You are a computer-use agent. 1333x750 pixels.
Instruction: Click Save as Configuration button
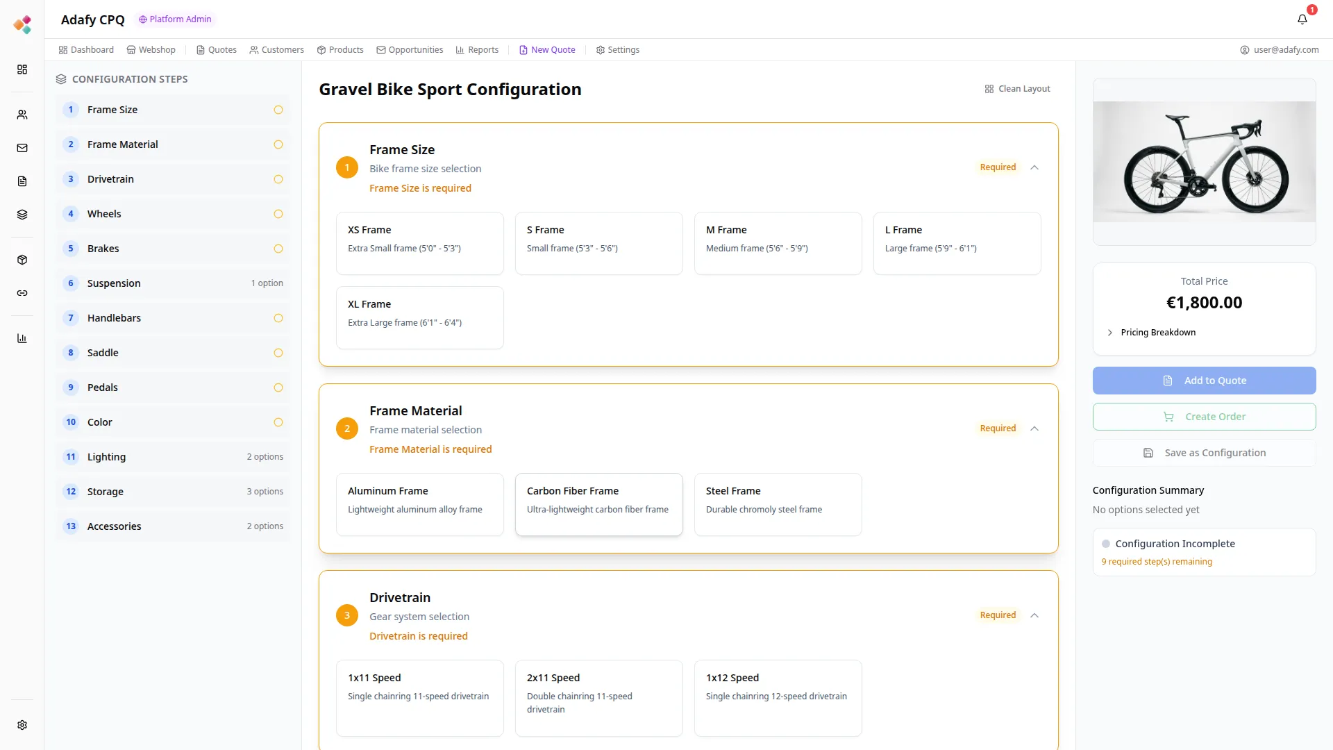(x=1204, y=453)
